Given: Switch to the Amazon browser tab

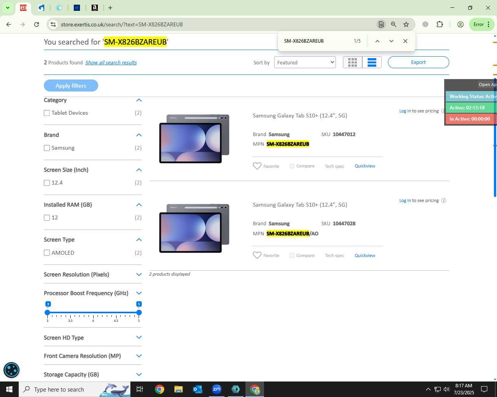Looking at the screenshot, I should click(x=94, y=8).
